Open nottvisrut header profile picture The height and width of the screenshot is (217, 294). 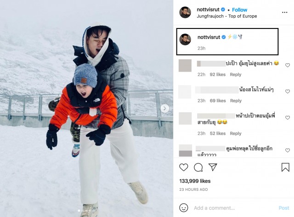[x=185, y=12]
